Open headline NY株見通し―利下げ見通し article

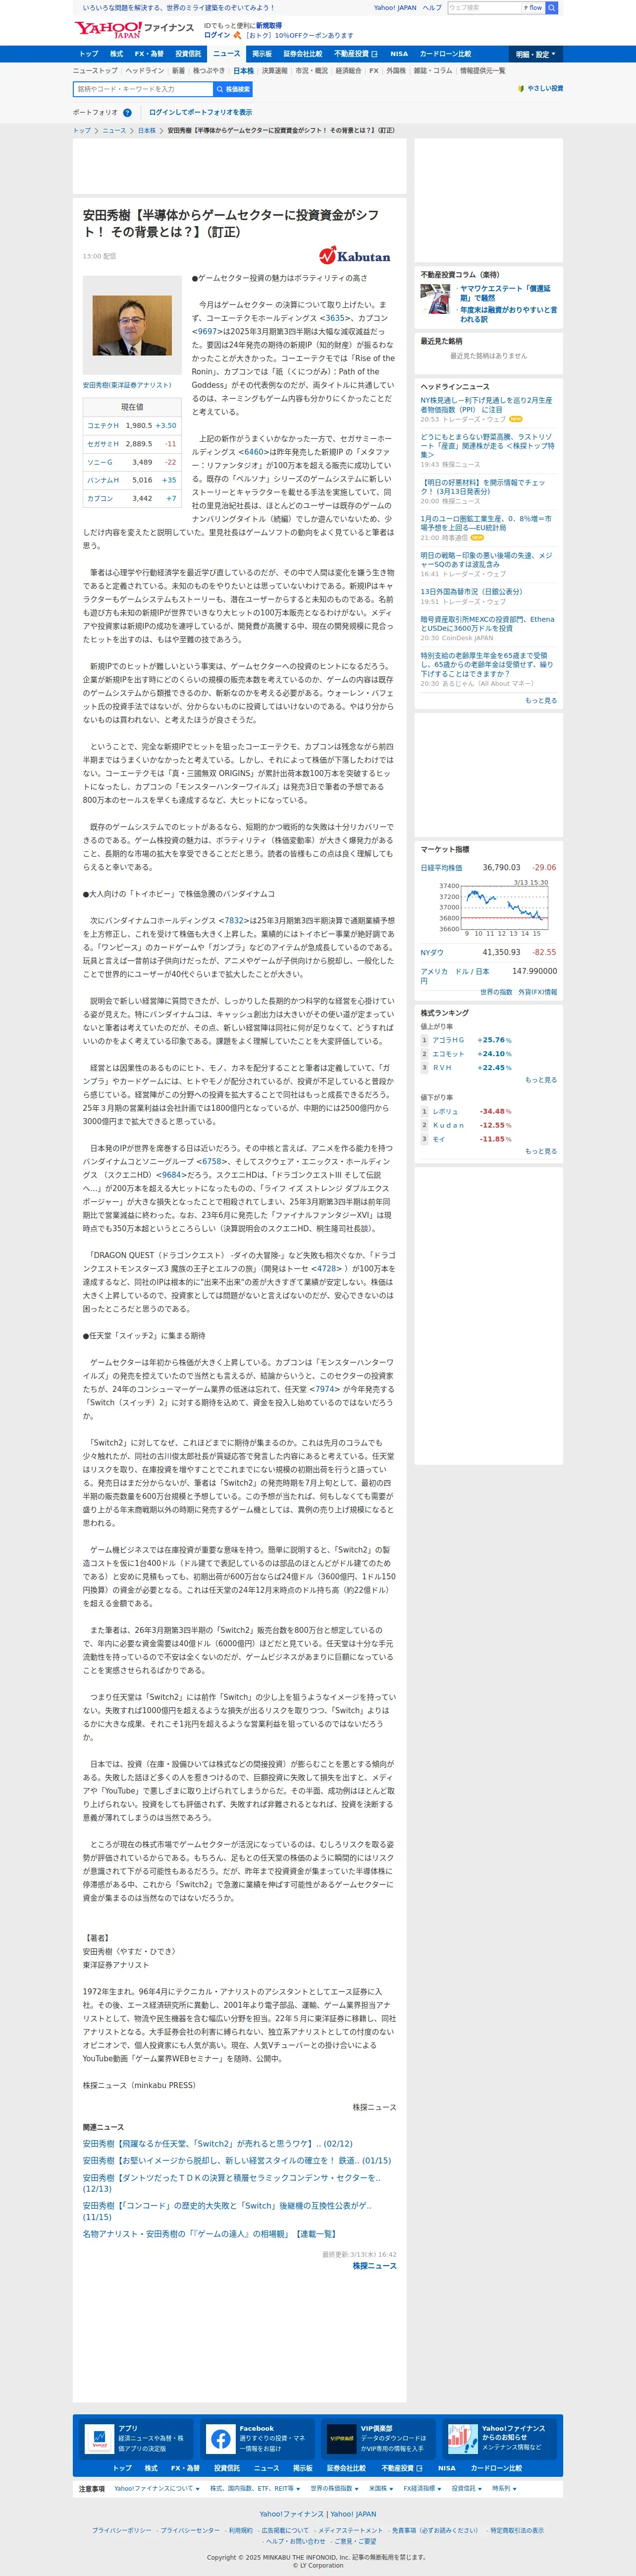[x=486, y=405]
